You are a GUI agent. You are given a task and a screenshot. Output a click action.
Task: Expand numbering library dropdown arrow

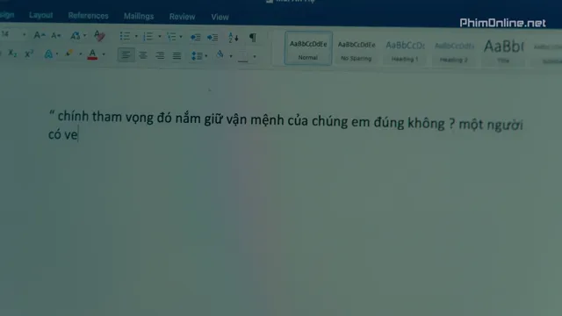click(159, 37)
